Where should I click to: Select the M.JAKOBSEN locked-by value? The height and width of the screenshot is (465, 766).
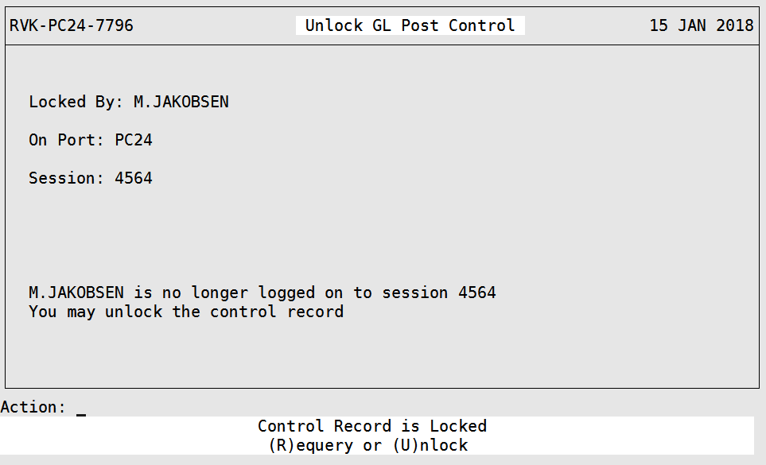[x=181, y=102]
